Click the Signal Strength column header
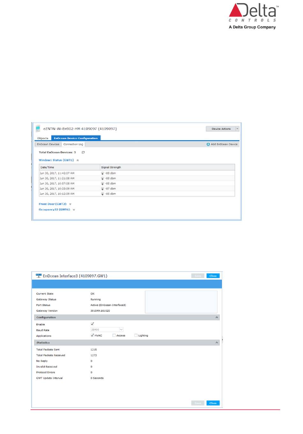The height and width of the screenshot is (434, 303). coord(111,167)
